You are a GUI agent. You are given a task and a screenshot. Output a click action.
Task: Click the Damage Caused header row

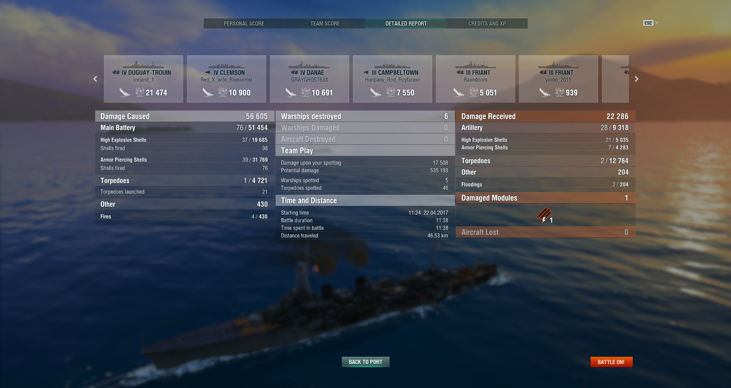click(185, 116)
